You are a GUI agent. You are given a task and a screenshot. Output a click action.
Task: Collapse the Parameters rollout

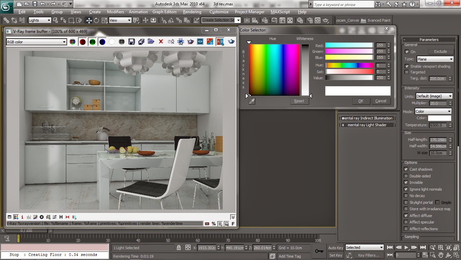(x=428, y=40)
